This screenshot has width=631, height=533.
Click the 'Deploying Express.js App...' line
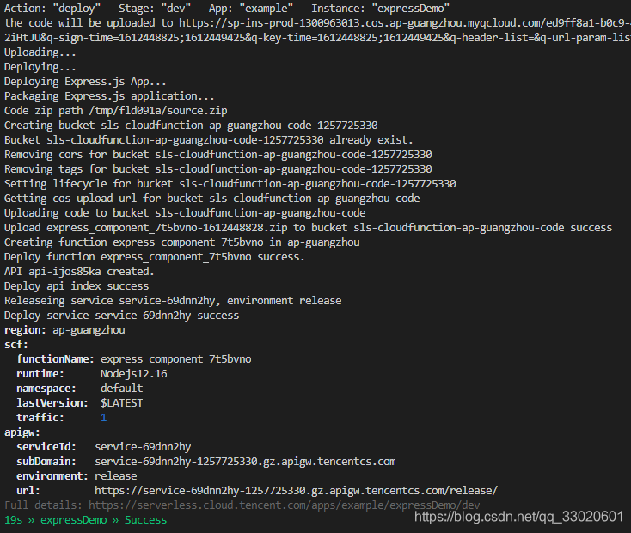point(85,82)
